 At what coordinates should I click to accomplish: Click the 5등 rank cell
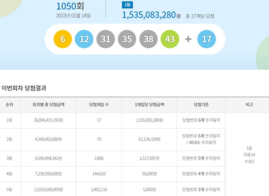[9, 189]
